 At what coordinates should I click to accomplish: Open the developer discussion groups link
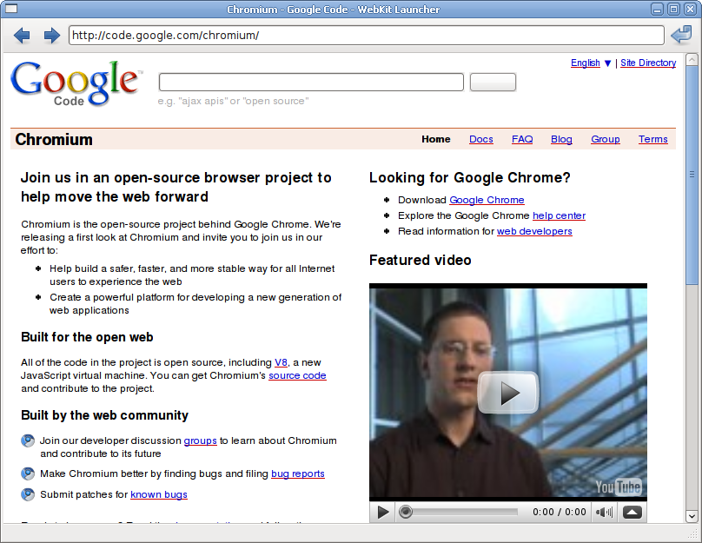tap(200, 440)
